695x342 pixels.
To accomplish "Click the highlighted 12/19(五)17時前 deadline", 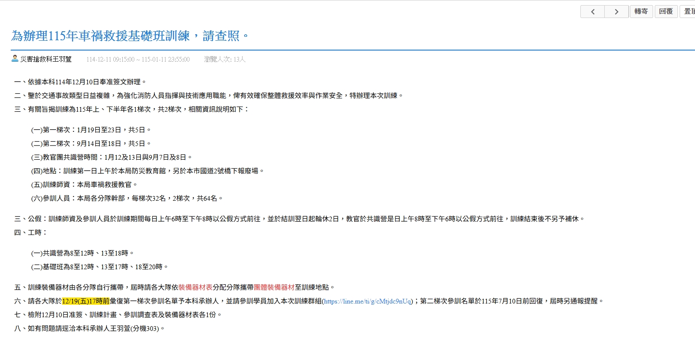I will click(x=86, y=301).
